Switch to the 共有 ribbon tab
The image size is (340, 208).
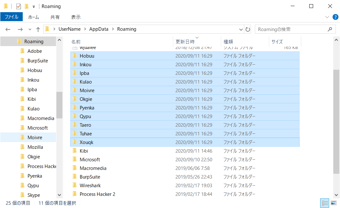tap(55, 17)
